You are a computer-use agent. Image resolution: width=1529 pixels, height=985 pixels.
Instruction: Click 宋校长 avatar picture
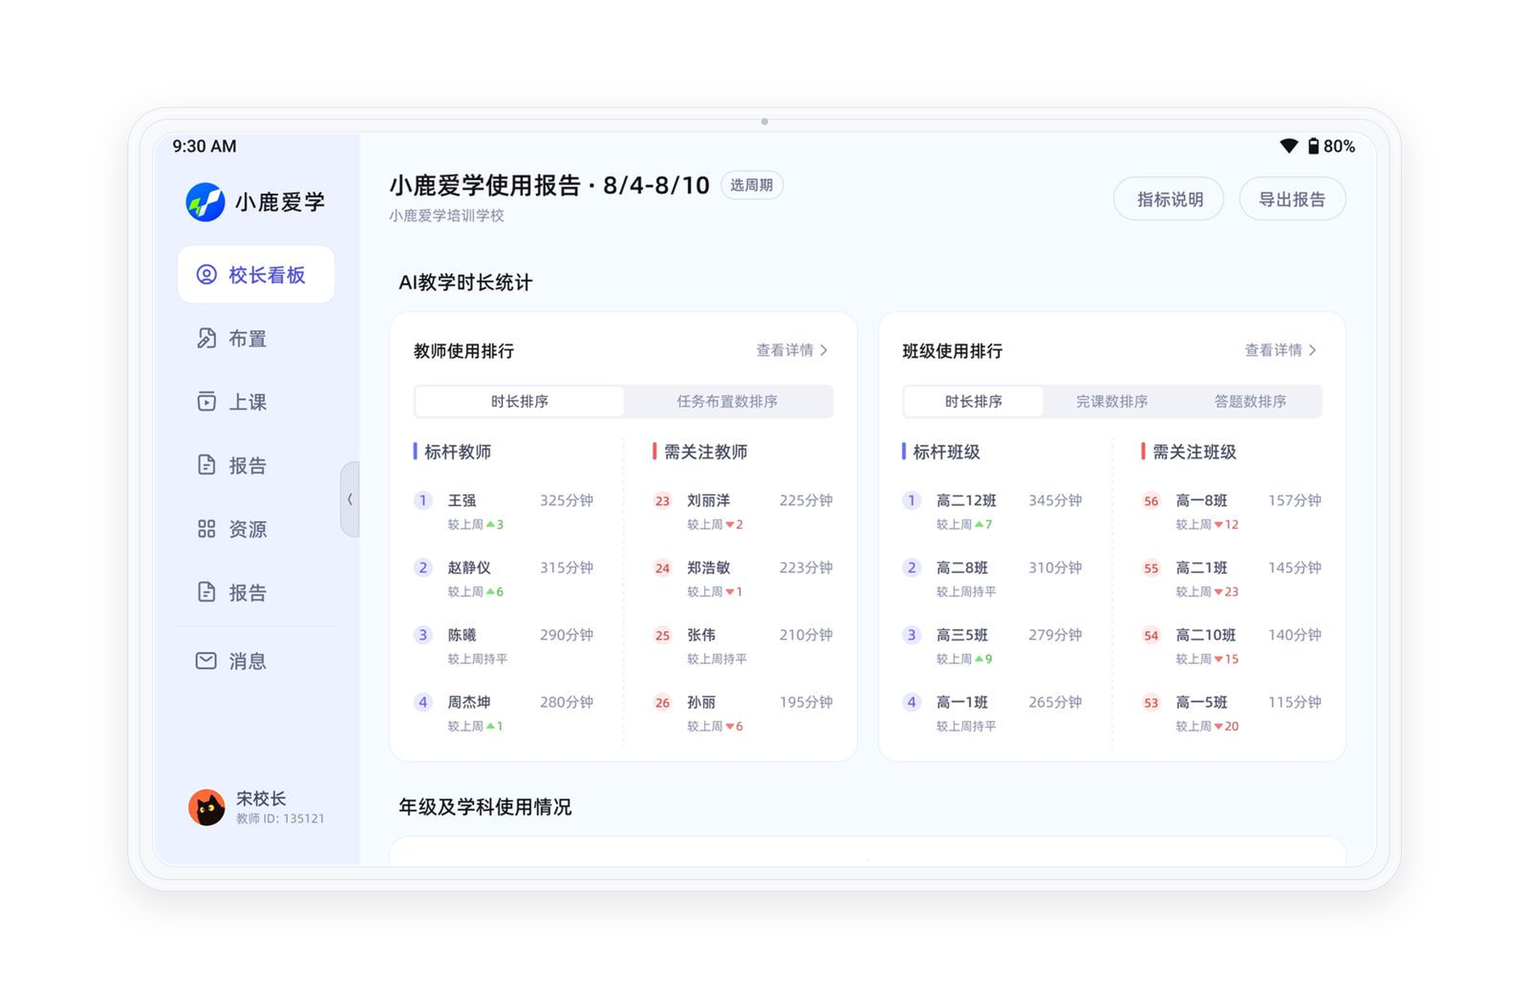coord(206,807)
